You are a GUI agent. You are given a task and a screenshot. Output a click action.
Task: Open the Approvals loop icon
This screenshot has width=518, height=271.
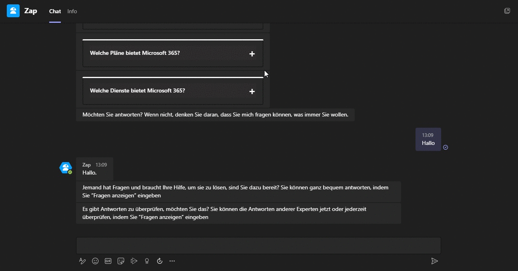160,261
